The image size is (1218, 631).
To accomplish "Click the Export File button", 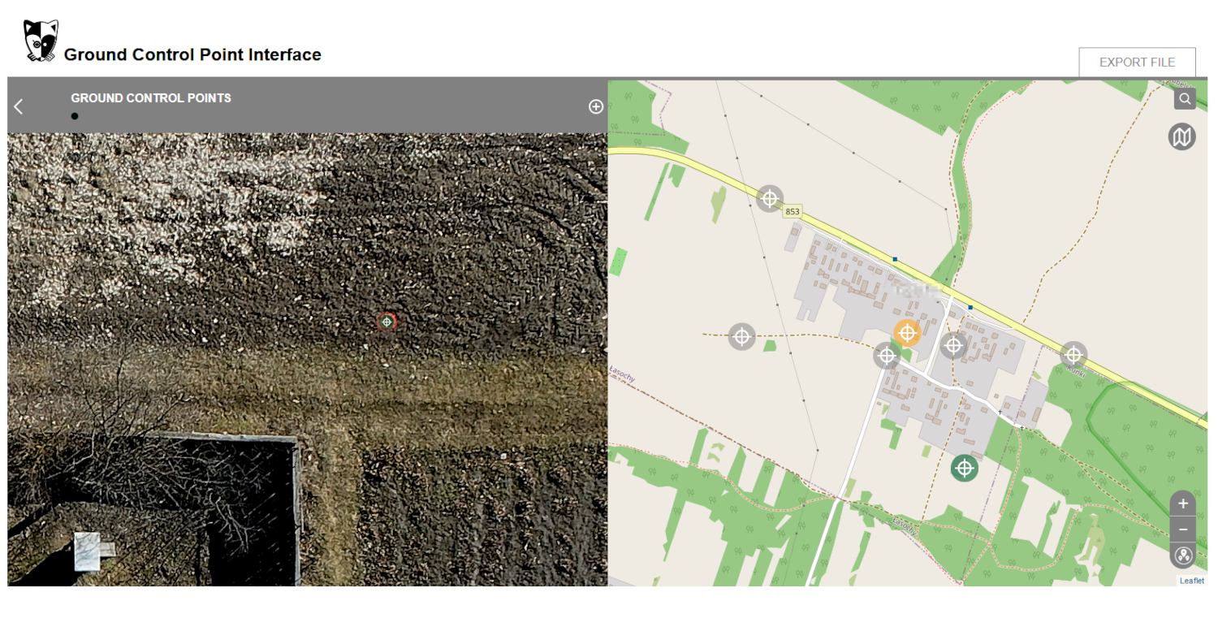I will [1137, 63].
